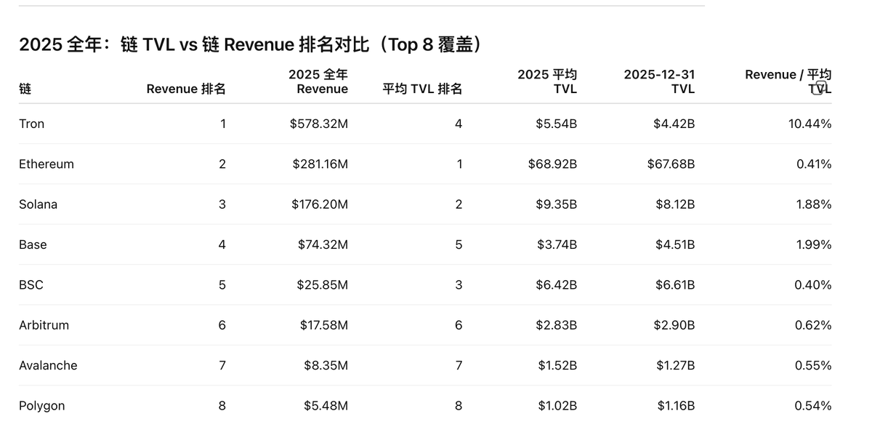Click Solana revenue value $176.20M

click(x=320, y=204)
